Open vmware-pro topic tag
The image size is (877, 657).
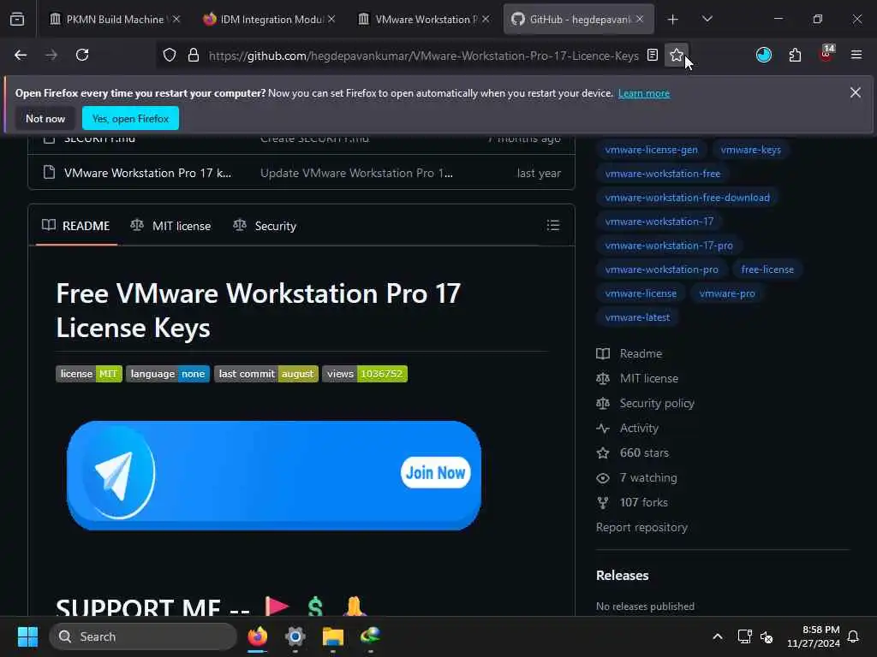click(x=726, y=294)
